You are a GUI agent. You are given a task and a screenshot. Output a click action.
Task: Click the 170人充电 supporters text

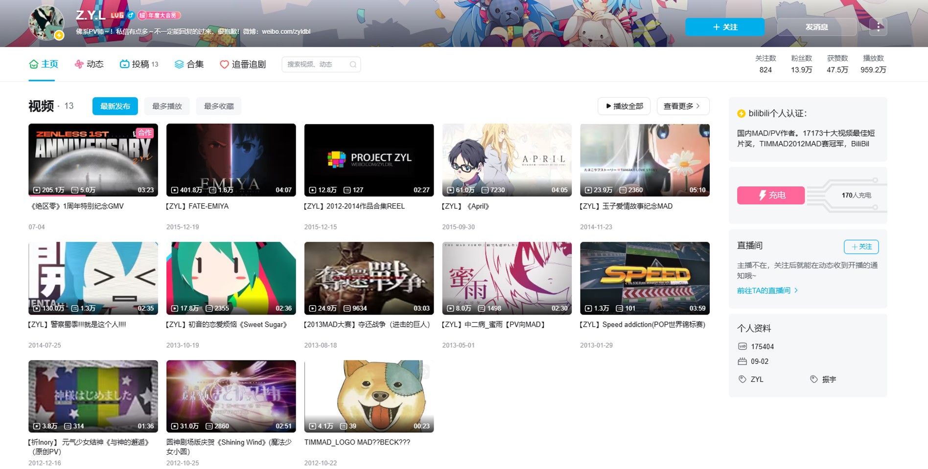pos(856,195)
